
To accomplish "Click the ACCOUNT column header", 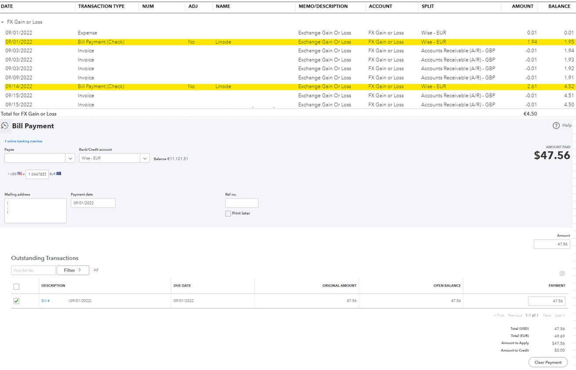I will [381, 7].
